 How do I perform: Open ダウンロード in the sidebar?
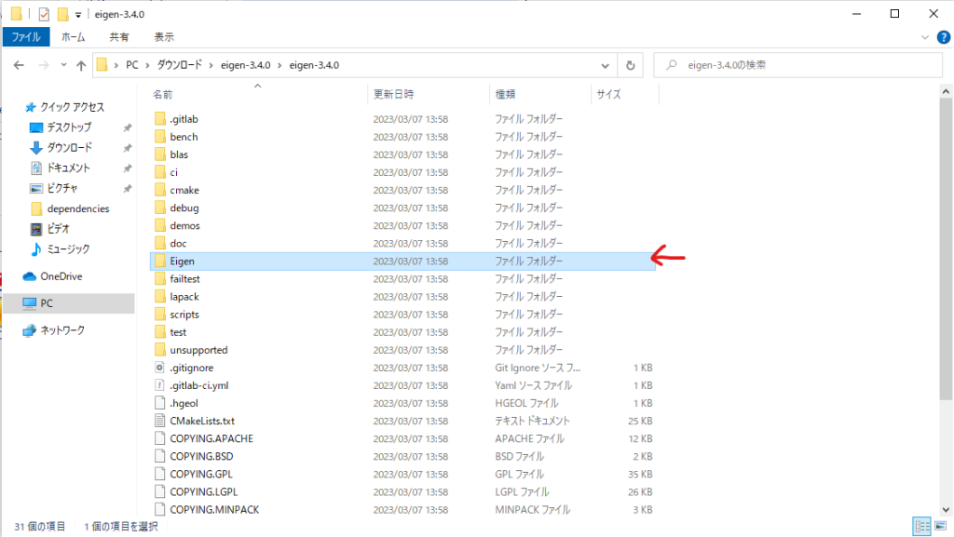[69, 148]
